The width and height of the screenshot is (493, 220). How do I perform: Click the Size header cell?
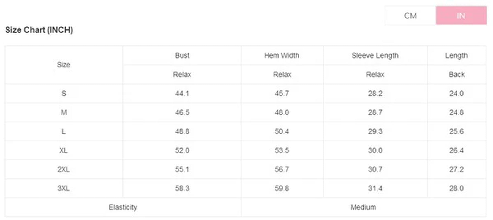(x=64, y=65)
